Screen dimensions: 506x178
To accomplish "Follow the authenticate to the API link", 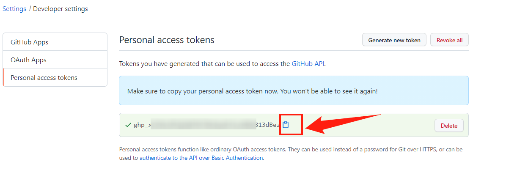I will (201, 158).
